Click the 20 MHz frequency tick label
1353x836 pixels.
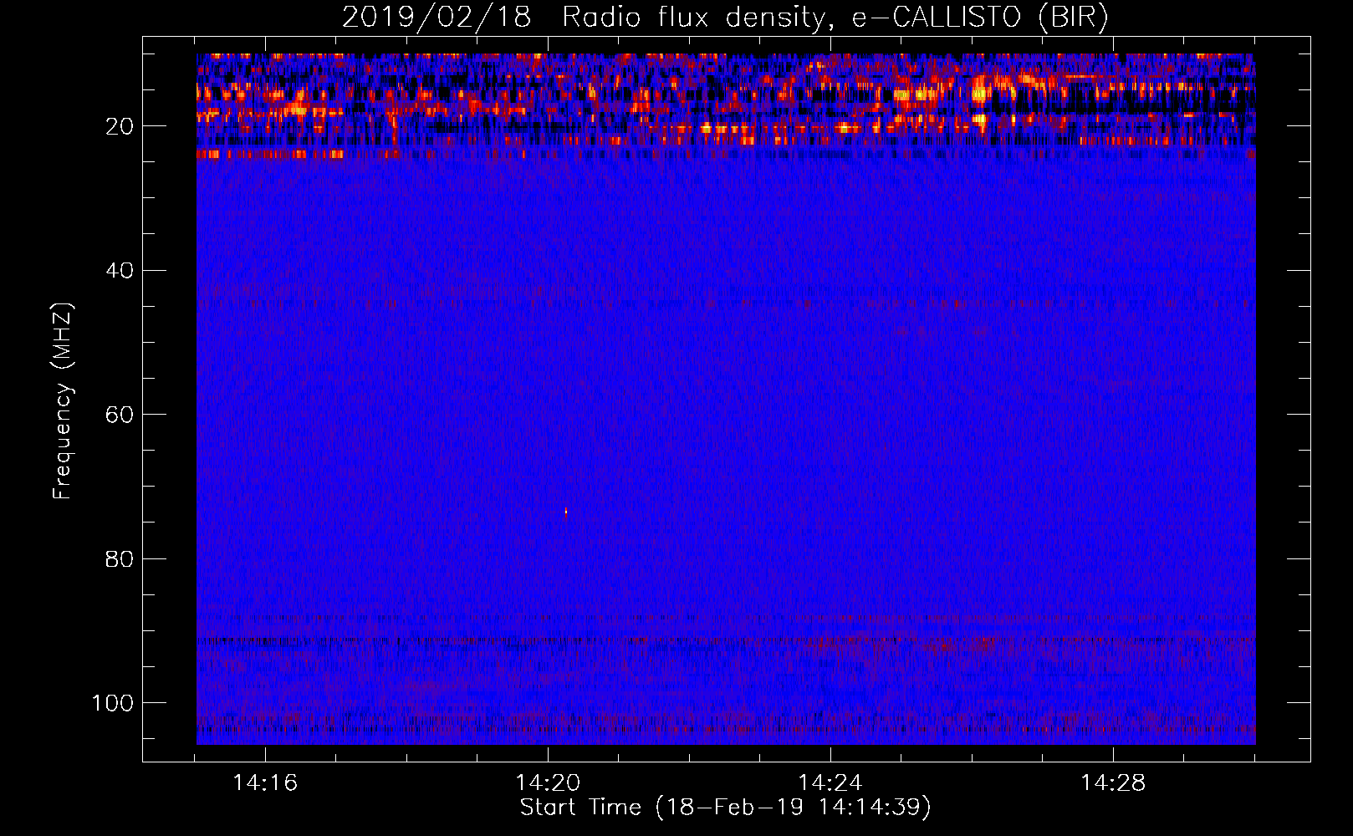[120, 126]
